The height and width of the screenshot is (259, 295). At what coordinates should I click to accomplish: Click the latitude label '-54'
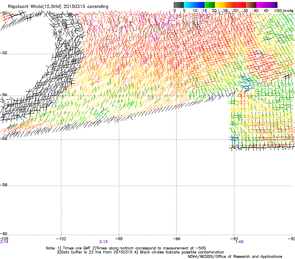4,94
